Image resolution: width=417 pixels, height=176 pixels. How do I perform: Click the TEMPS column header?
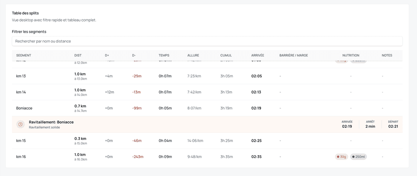coord(164,55)
